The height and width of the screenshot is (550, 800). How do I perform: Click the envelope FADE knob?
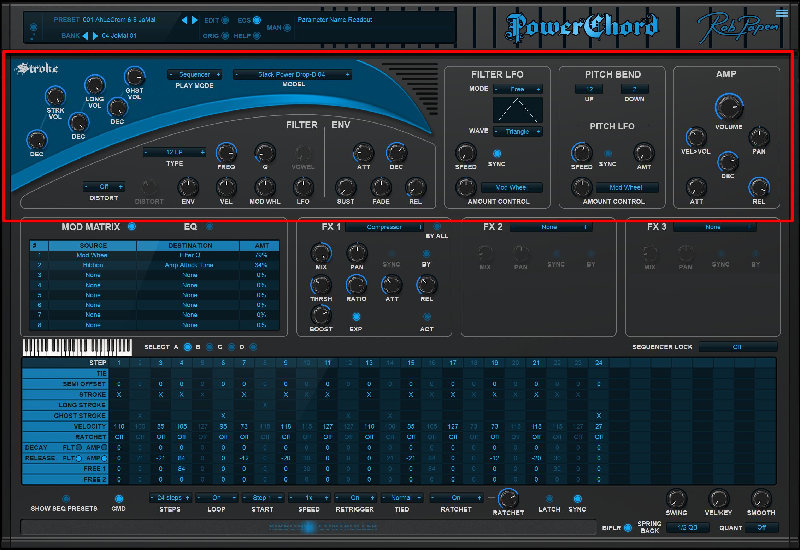tap(381, 187)
